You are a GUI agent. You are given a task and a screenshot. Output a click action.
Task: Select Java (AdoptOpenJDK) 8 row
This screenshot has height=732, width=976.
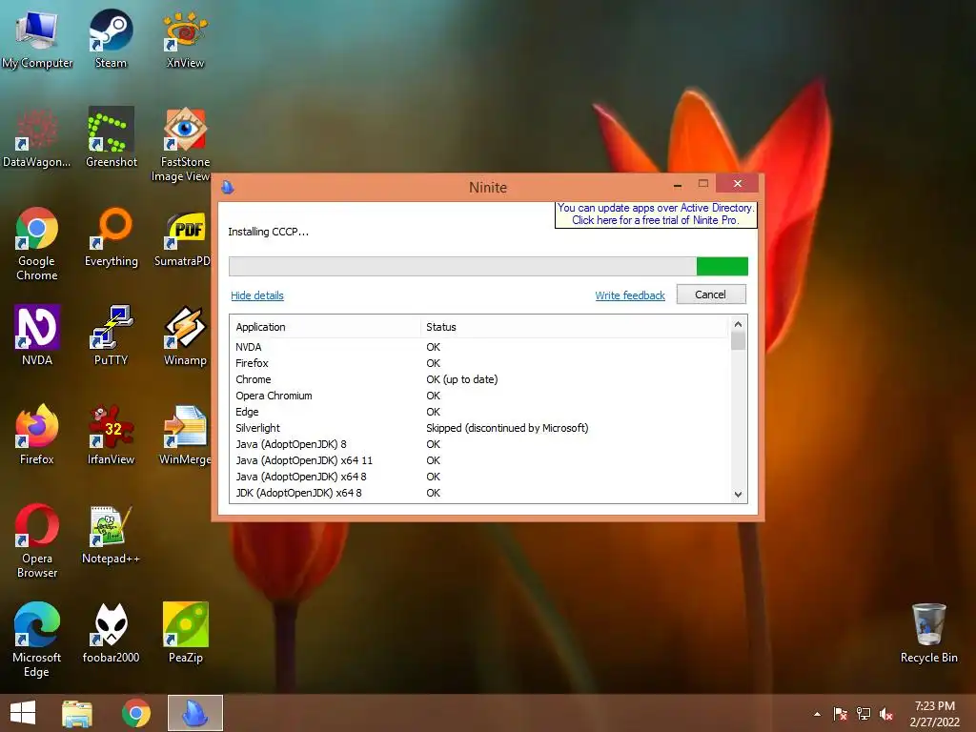479,444
